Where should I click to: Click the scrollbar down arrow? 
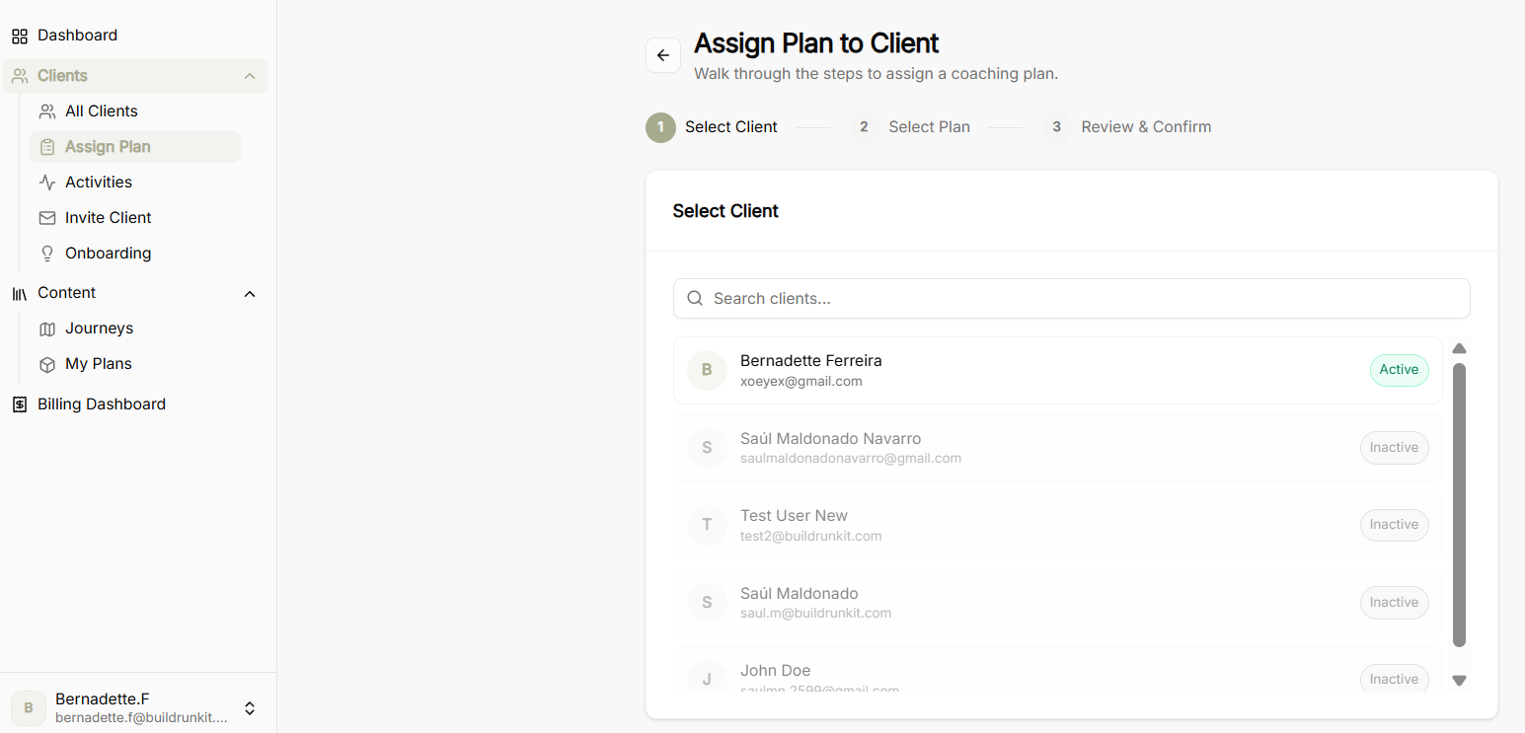click(x=1459, y=680)
